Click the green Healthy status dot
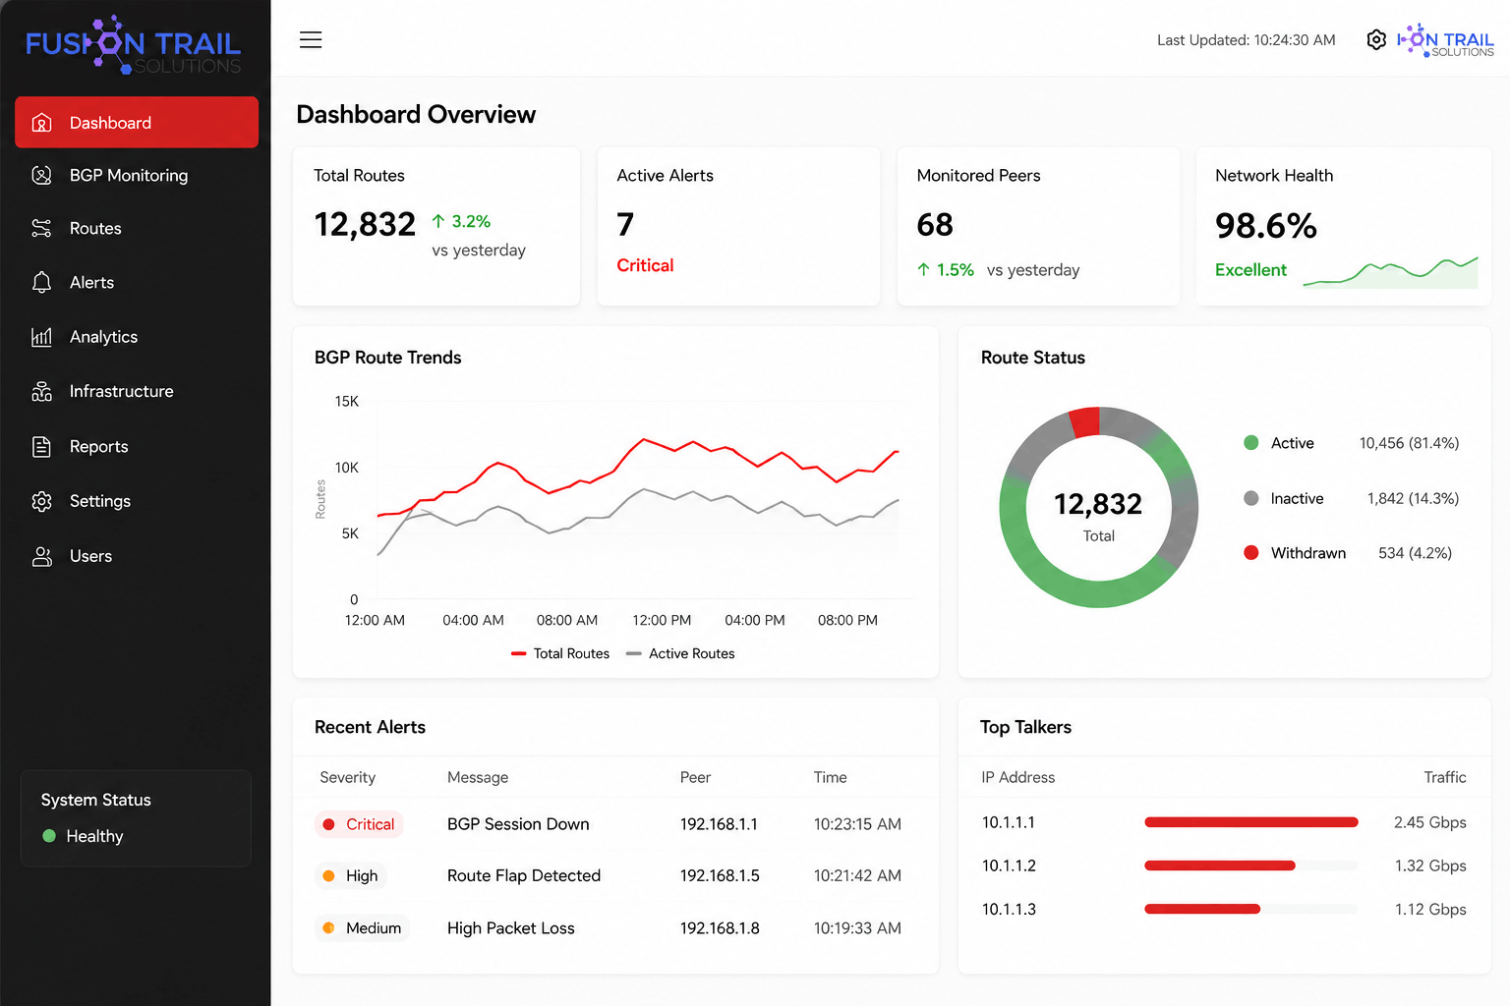 point(49,836)
